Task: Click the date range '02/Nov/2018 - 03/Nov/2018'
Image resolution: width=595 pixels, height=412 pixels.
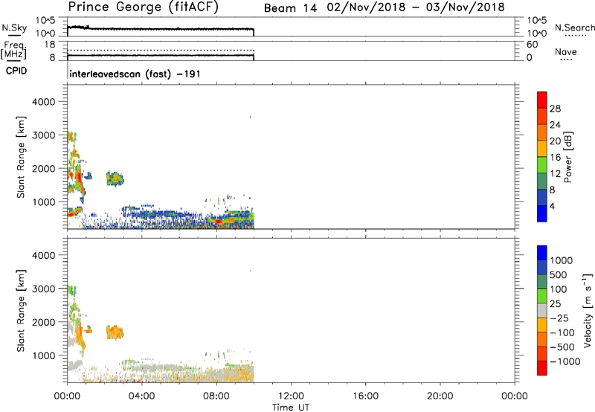Action: (416, 7)
